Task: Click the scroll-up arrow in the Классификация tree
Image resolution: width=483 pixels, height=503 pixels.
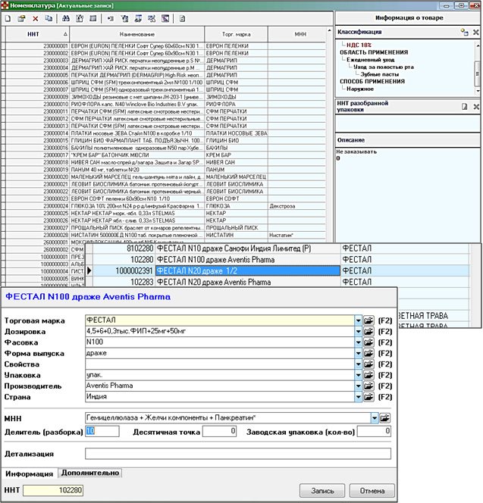Action: coord(478,45)
